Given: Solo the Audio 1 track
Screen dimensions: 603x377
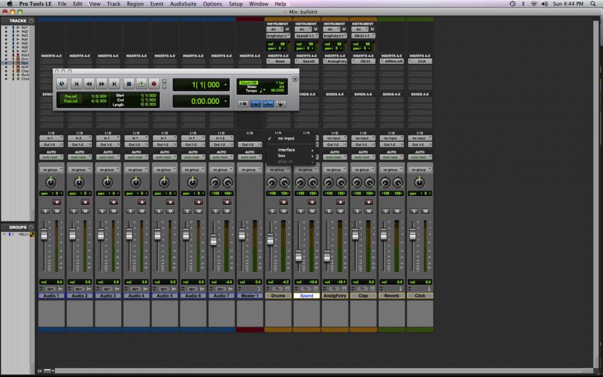Looking at the screenshot, I should pyautogui.click(x=45, y=211).
